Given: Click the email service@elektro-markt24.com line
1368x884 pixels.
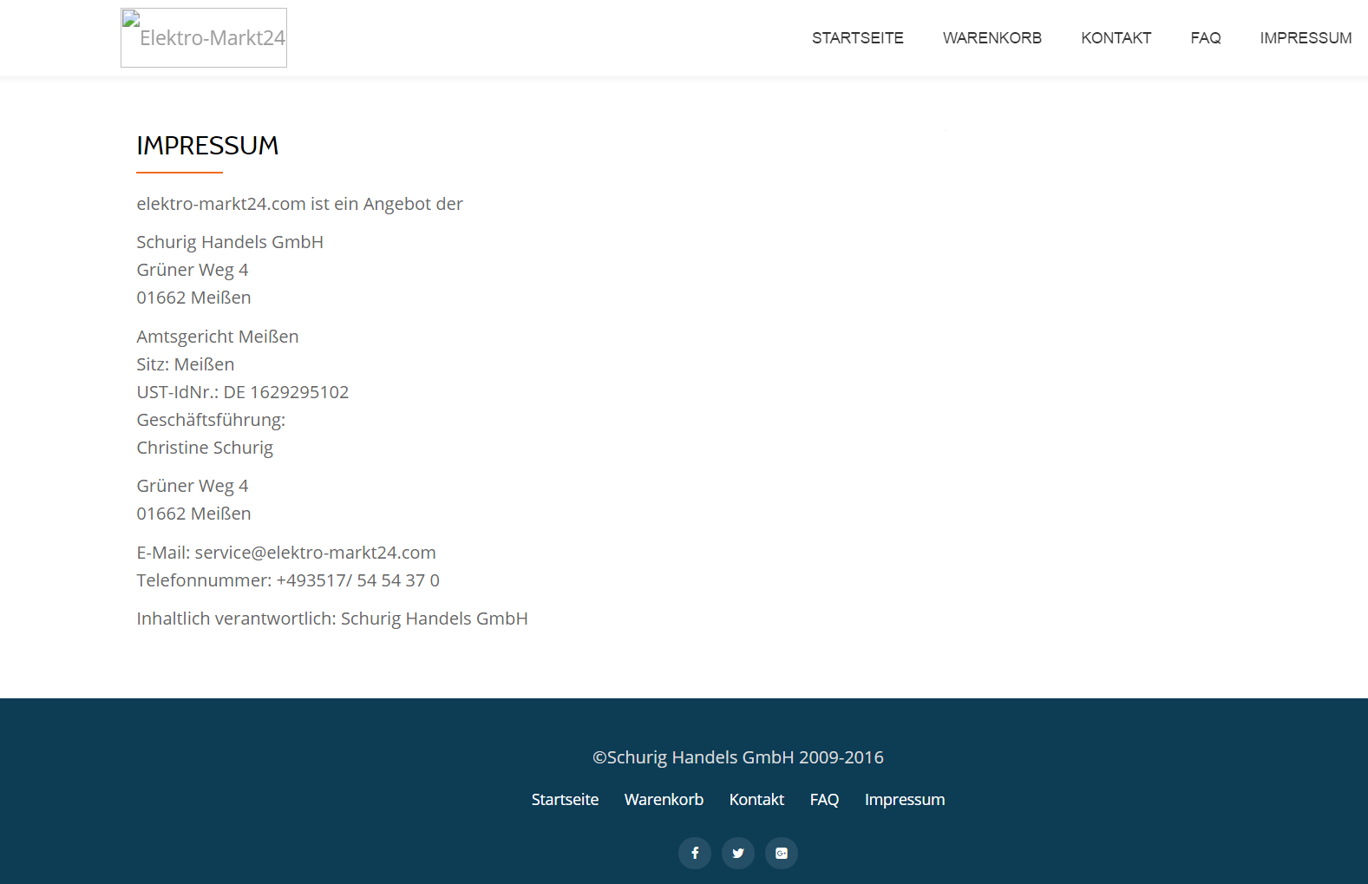Looking at the screenshot, I should [286, 553].
